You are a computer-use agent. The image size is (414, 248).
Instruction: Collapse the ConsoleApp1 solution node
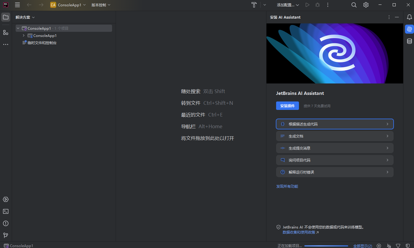pos(18,28)
